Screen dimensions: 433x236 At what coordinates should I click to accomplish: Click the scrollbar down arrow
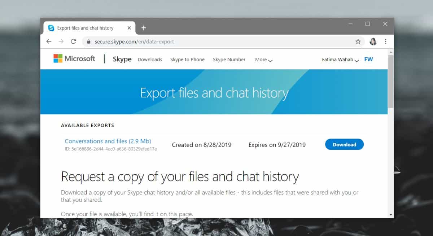391,215
